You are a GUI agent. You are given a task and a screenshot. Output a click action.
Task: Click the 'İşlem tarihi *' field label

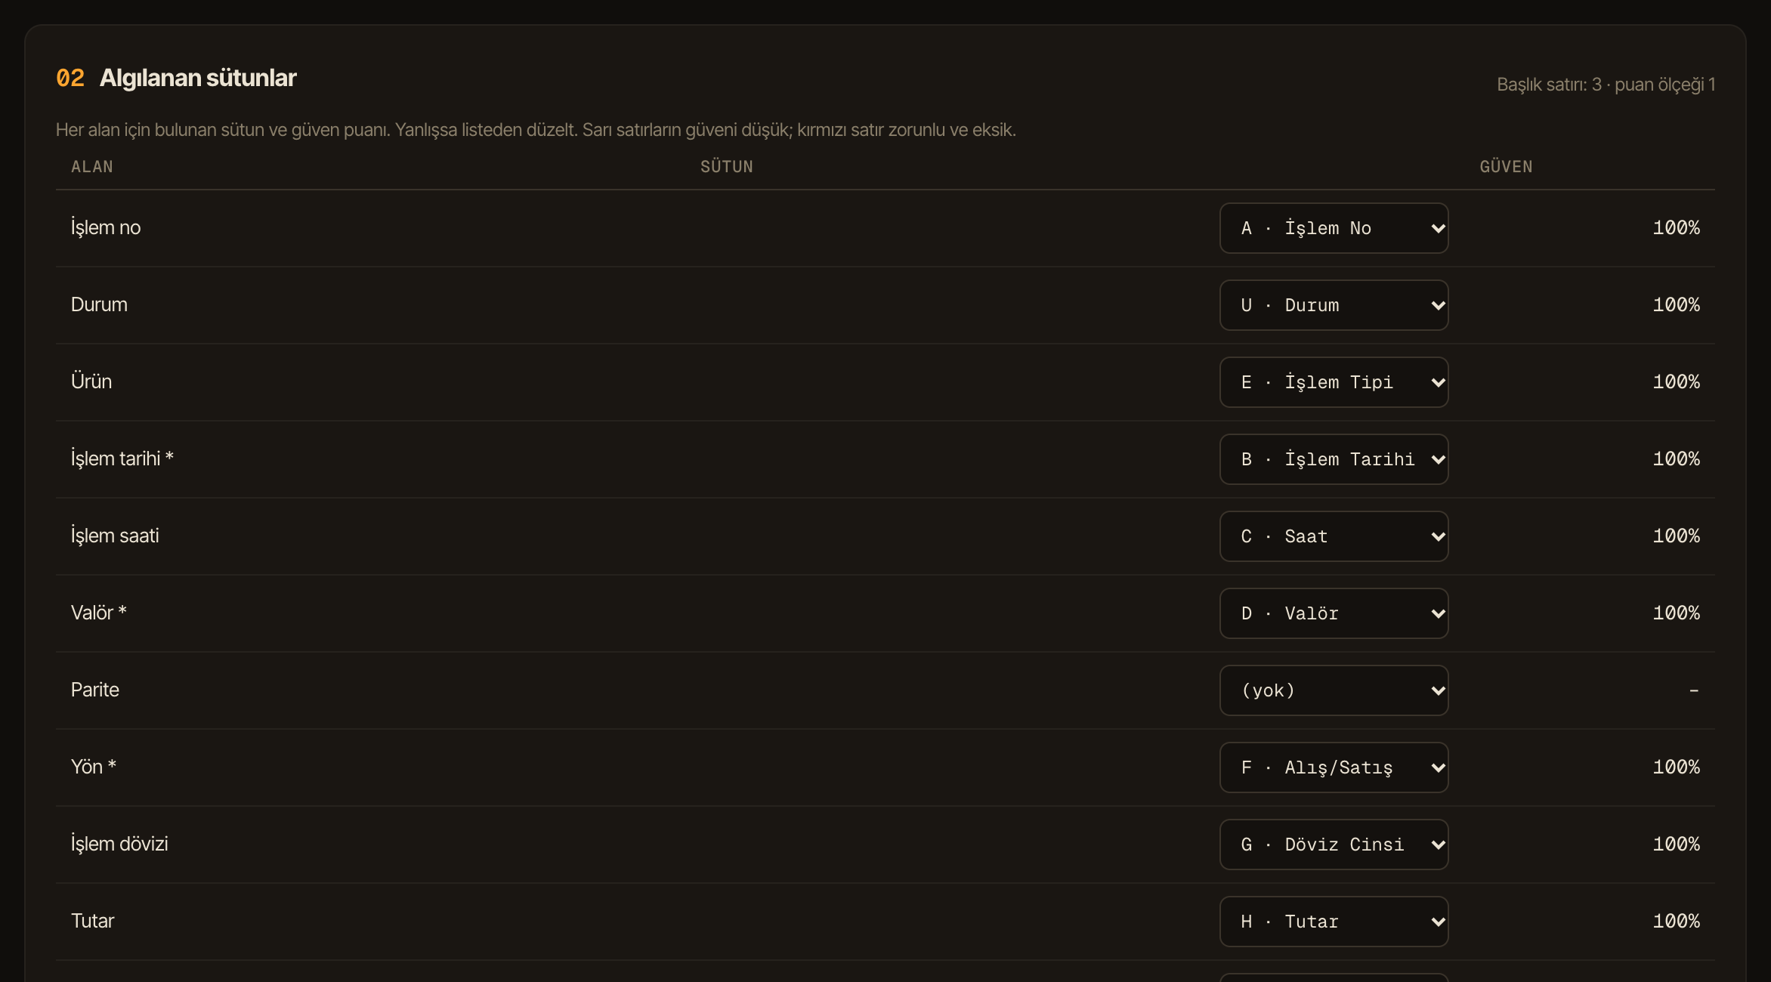coord(122,459)
